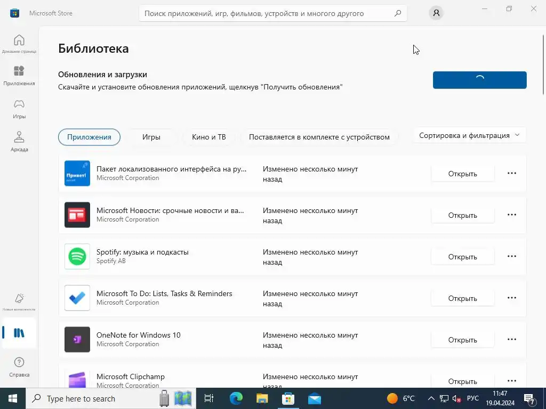Click the Russian language pack app icon
This screenshot has height=409, width=546.
[77, 173]
